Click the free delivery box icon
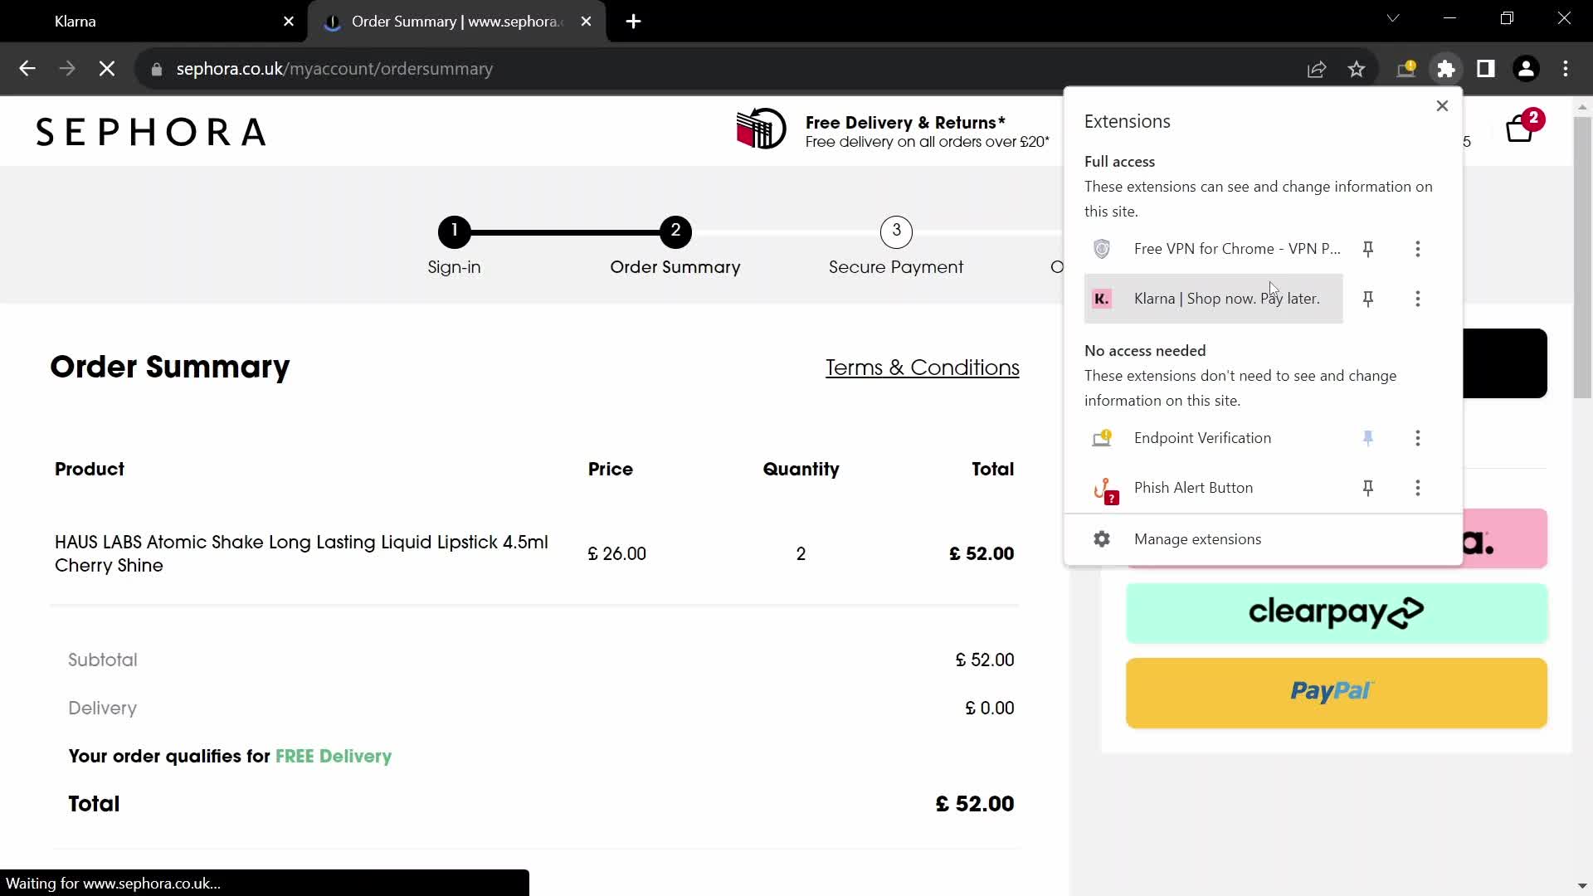 761,129
